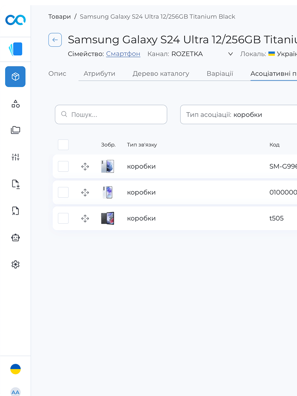Switch to the Асоціативні tab
Screen dimensions: 297x396
tap(273, 74)
